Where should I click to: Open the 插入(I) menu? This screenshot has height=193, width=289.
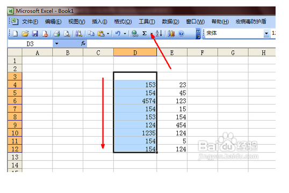99,21
